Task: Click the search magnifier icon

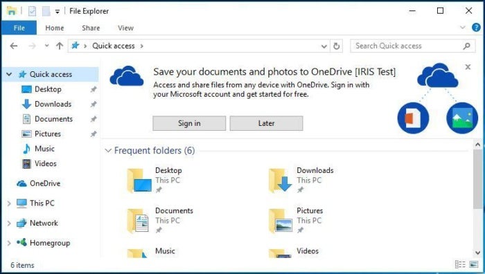Action: pos(466,46)
